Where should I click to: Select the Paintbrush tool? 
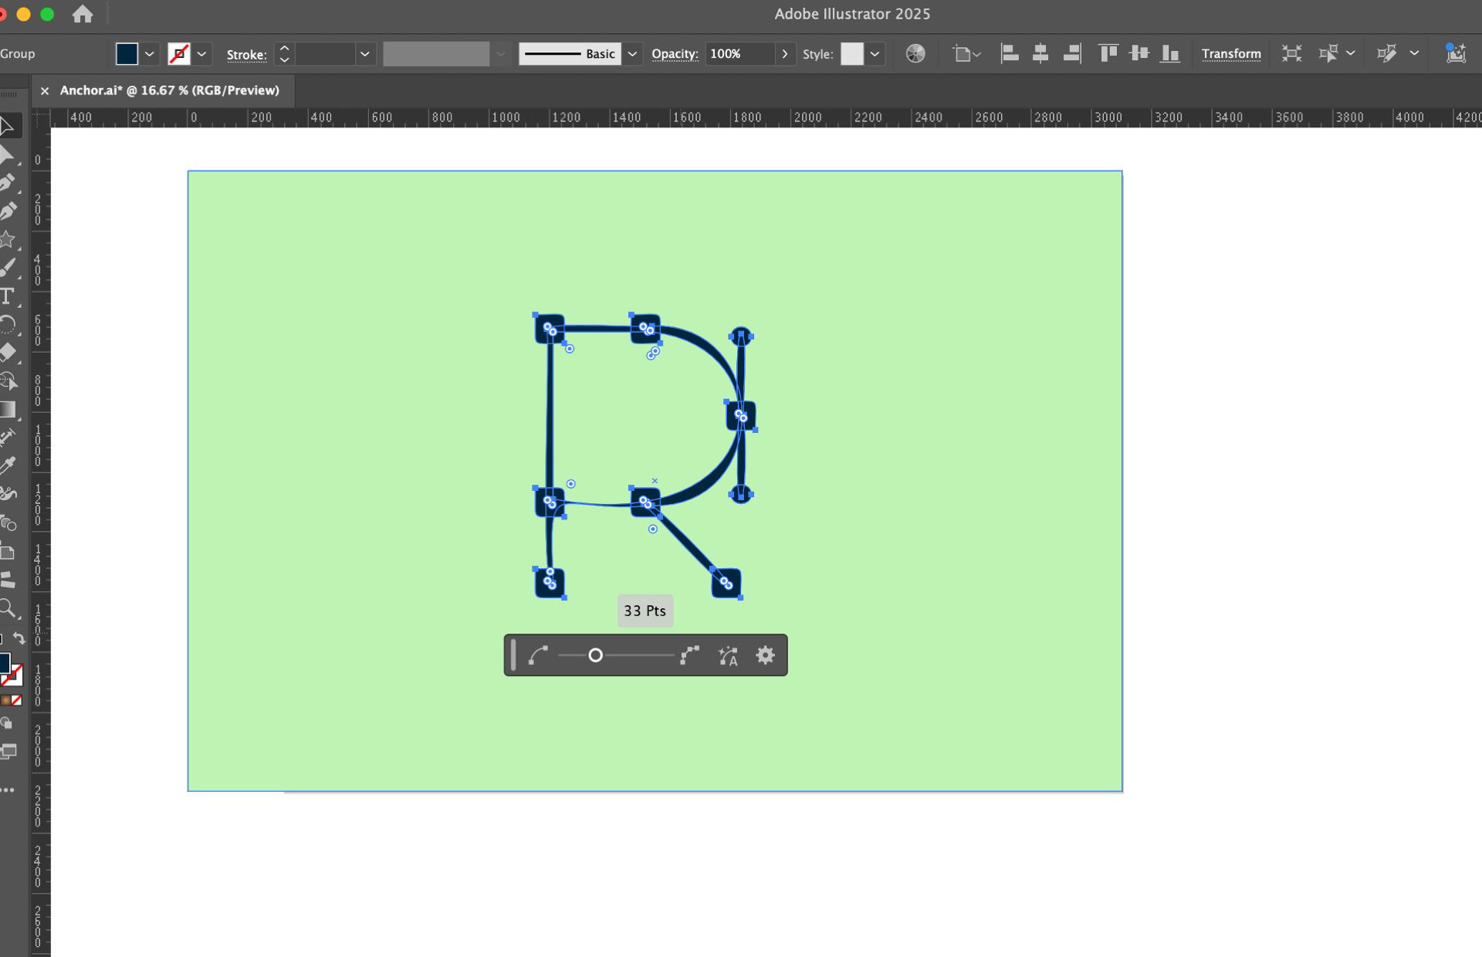click(x=8, y=268)
